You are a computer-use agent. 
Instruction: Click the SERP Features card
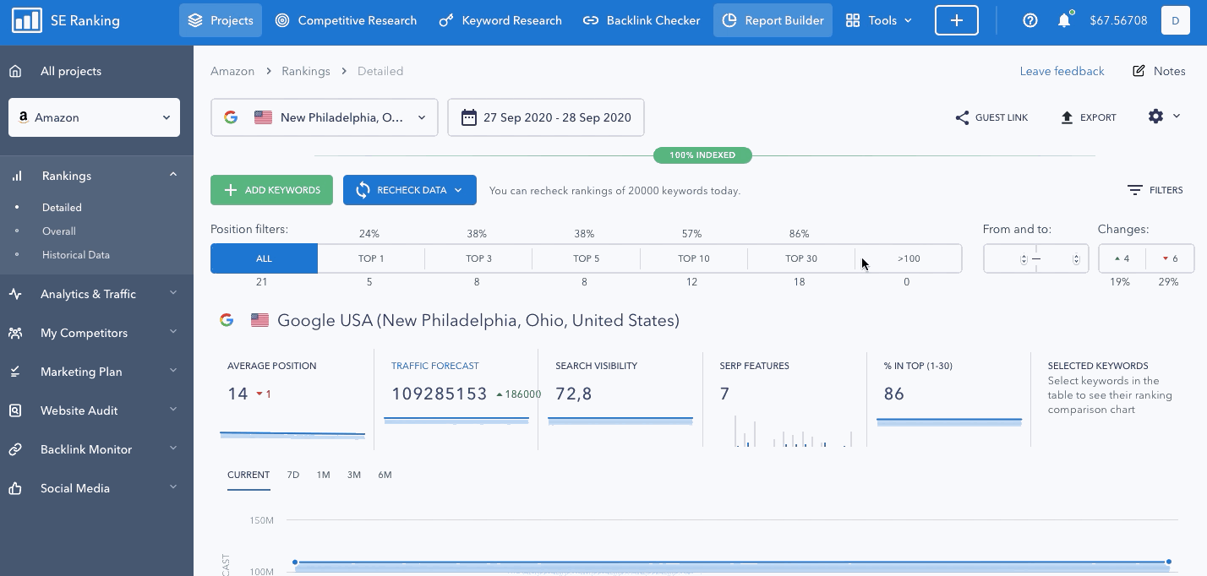[x=785, y=400]
